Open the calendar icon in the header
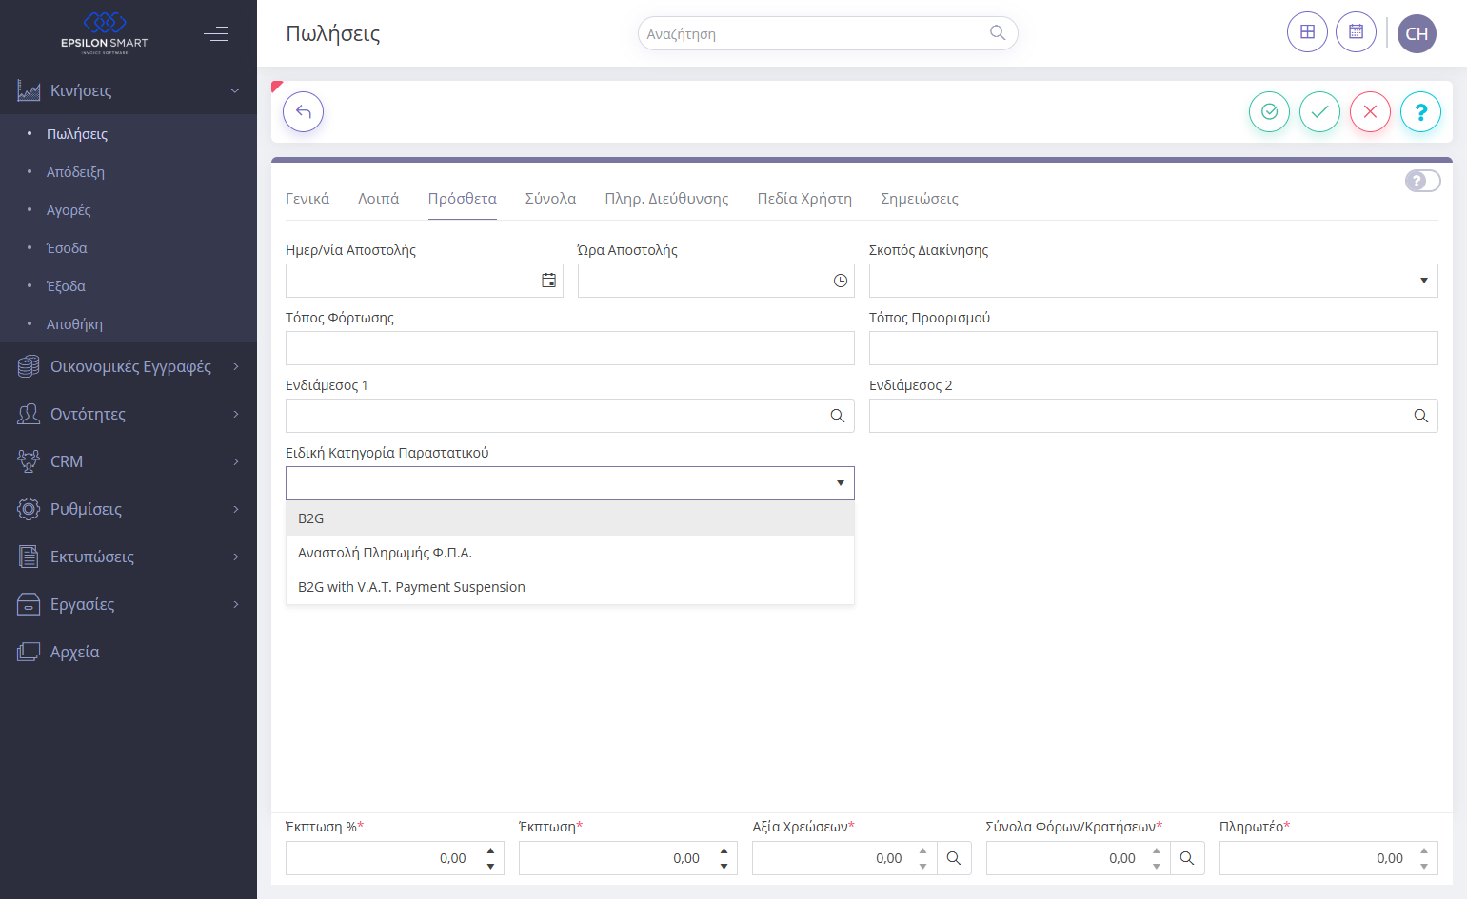1467x899 pixels. (x=1356, y=32)
